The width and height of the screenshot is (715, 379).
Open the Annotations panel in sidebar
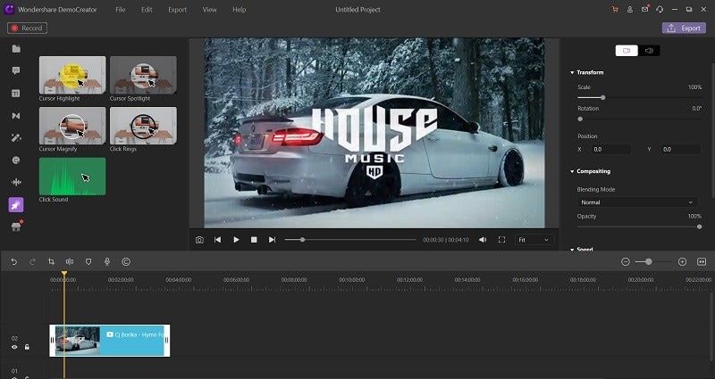point(16,71)
